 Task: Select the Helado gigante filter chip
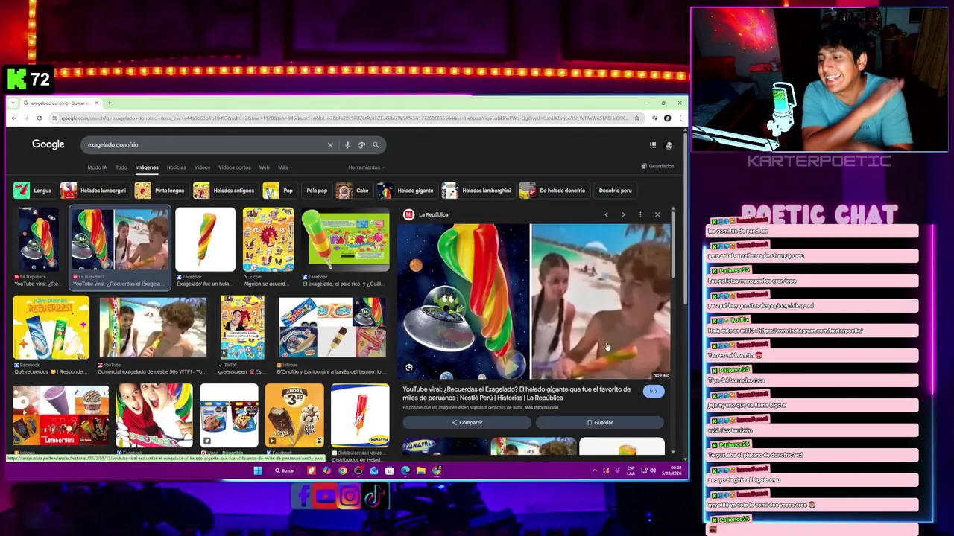click(406, 191)
